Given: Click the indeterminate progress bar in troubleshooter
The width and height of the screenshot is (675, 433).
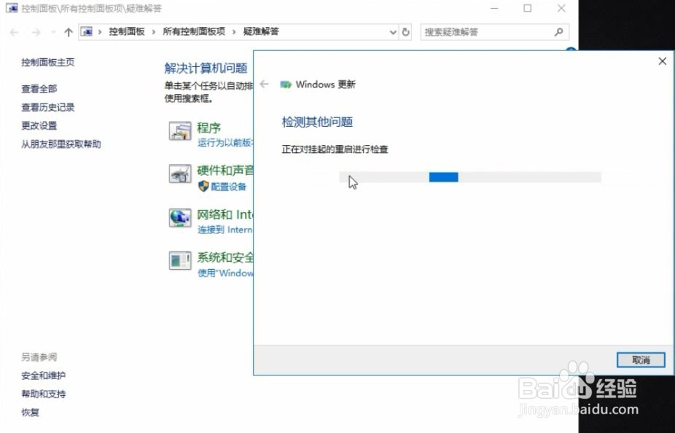Looking at the screenshot, I should (470, 177).
